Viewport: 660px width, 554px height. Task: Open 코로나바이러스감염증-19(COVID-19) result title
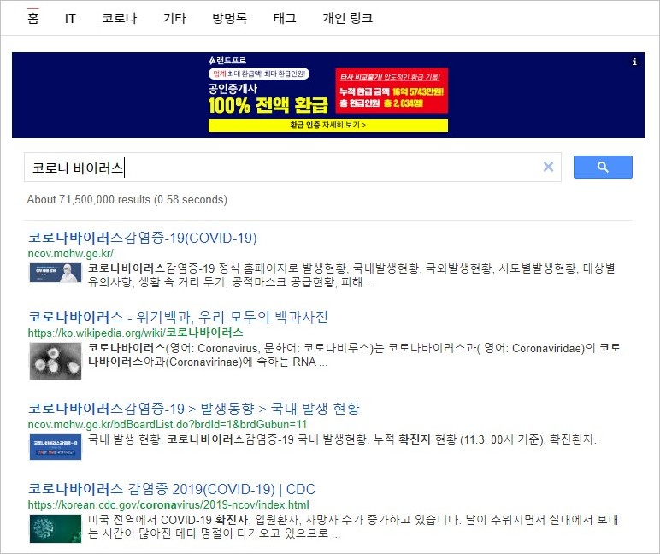(142, 238)
